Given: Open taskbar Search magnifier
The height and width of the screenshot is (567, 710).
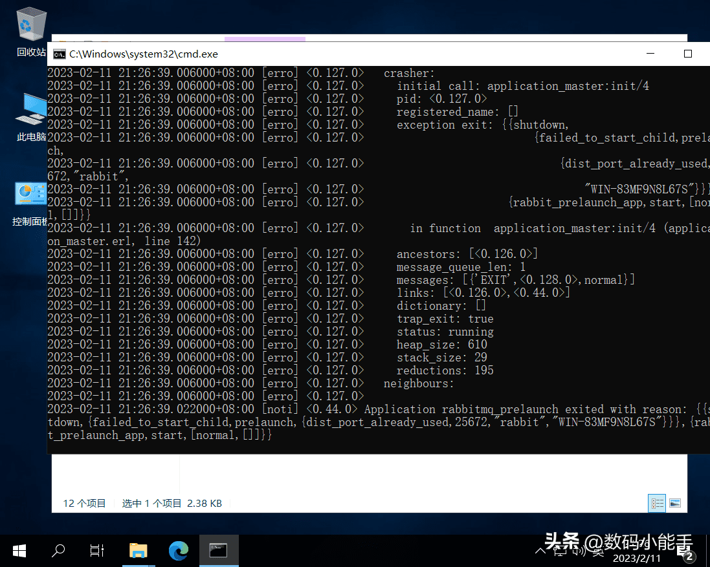Looking at the screenshot, I should [x=58, y=550].
